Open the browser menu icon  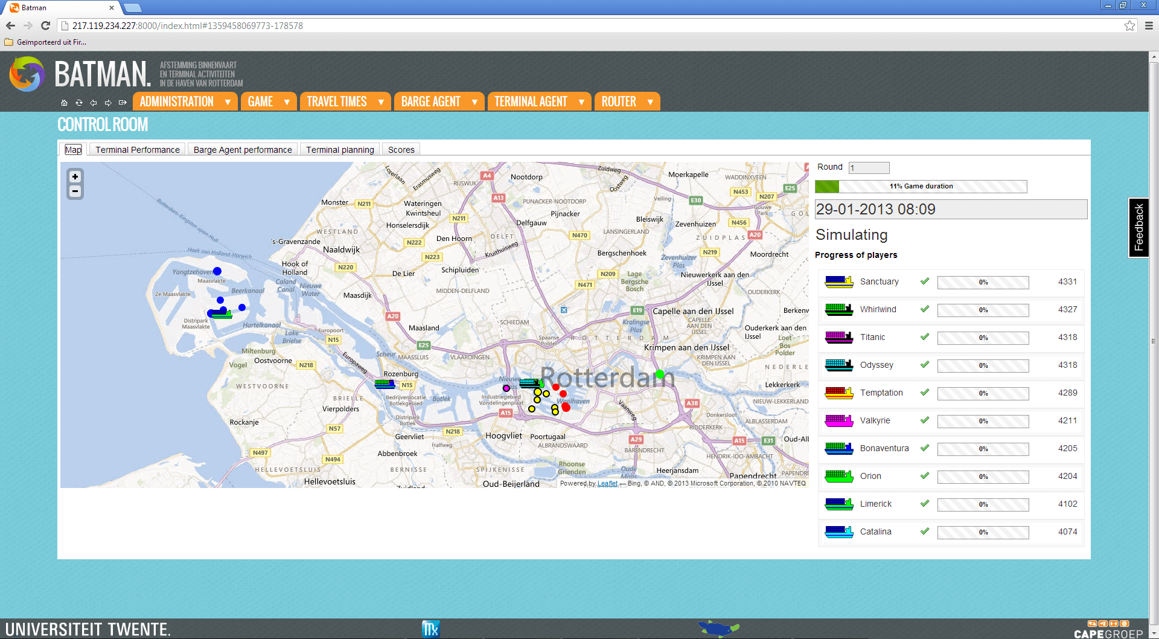point(1149,25)
